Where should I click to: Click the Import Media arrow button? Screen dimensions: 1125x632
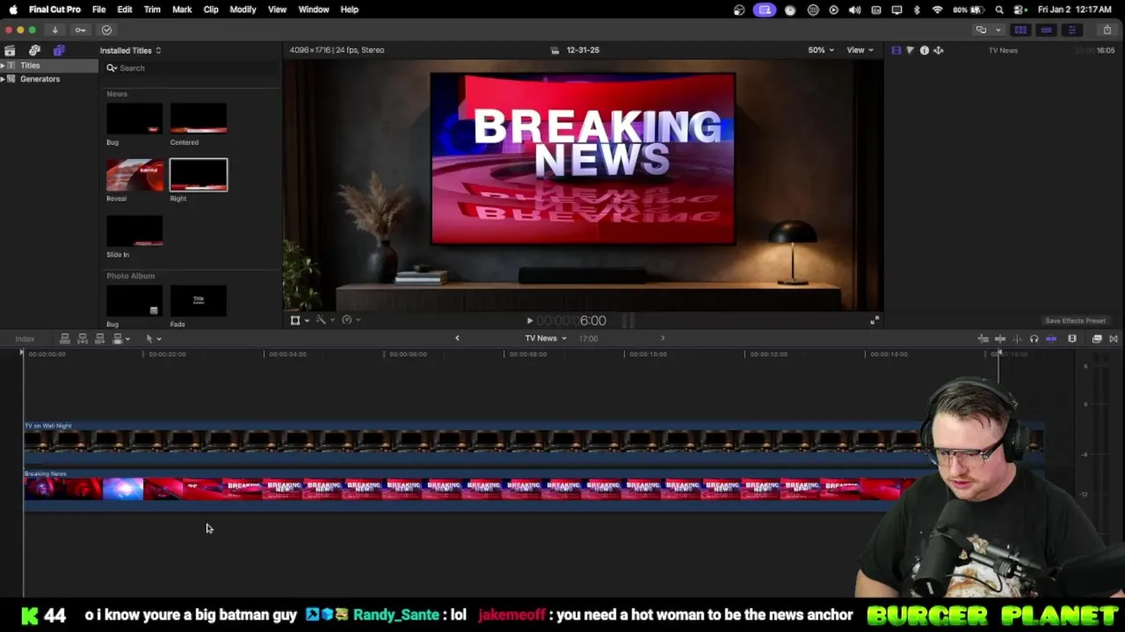point(54,30)
